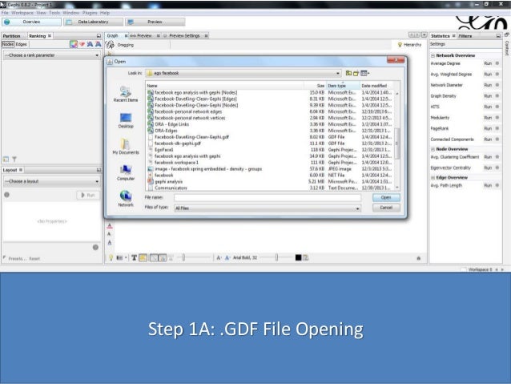Viewport: 511px width, 384px height.
Task: Open the Network shortcut icon
Action: pyautogui.click(x=126, y=196)
